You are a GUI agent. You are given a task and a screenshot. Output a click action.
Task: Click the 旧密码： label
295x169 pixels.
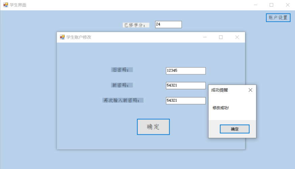pyautogui.click(x=122, y=70)
